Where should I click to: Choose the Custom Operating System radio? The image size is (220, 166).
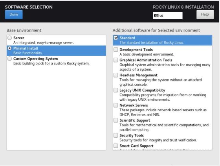pos(9,59)
